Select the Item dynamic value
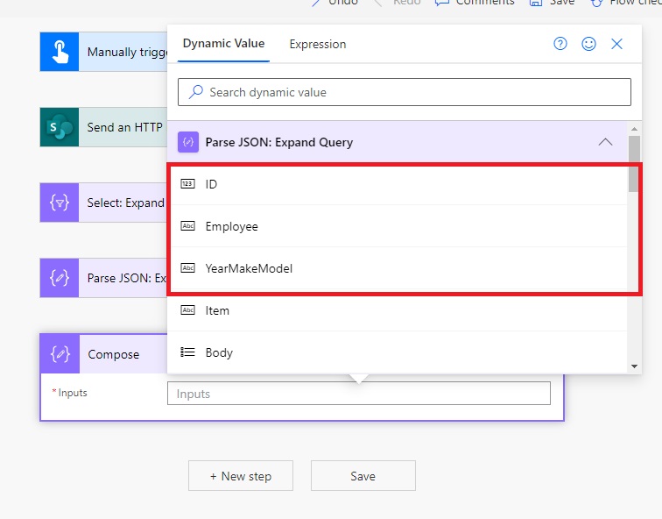This screenshot has height=519, width=662. pyautogui.click(x=217, y=310)
